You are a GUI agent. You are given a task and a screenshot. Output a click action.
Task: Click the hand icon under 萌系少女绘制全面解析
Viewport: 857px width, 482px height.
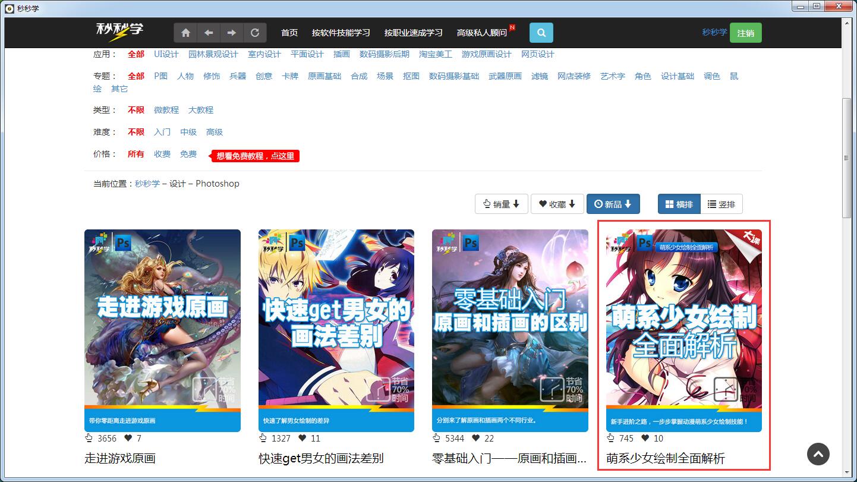click(x=610, y=438)
